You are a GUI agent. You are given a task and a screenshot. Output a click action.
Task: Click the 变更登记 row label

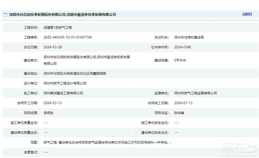(x=31, y=152)
